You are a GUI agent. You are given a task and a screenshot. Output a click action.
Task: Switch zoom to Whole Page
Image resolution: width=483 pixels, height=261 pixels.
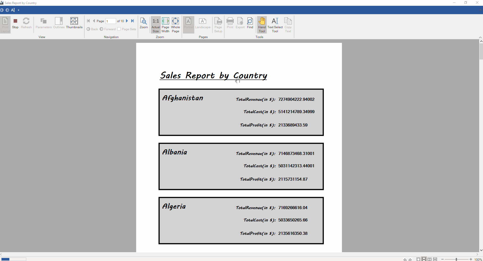coord(175,25)
